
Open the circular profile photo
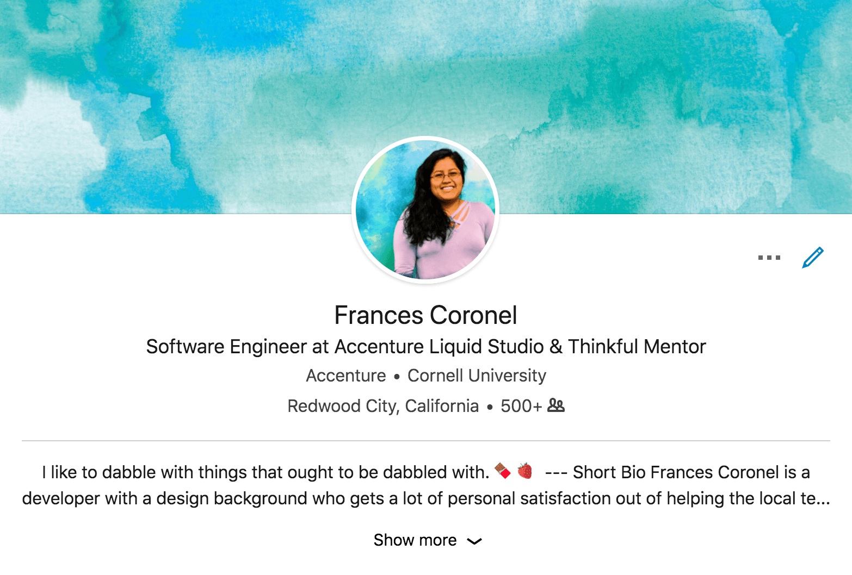coord(425,210)
